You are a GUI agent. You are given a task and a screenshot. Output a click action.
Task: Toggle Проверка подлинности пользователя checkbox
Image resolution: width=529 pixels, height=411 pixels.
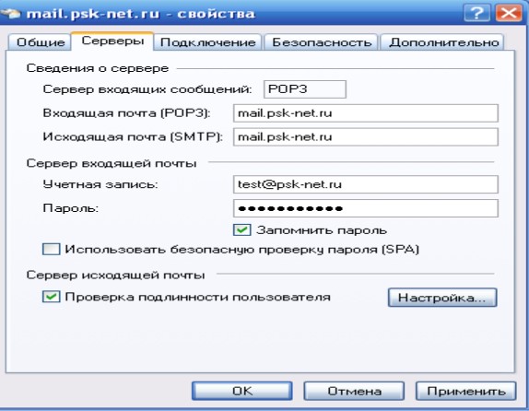(52, 297)
